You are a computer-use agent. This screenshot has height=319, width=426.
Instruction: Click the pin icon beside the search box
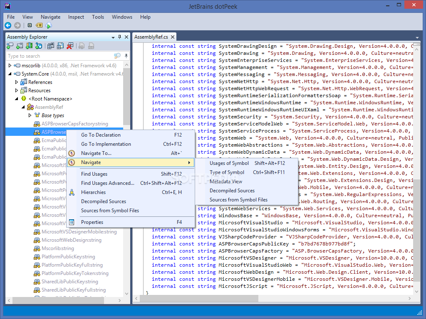(126, 56)
